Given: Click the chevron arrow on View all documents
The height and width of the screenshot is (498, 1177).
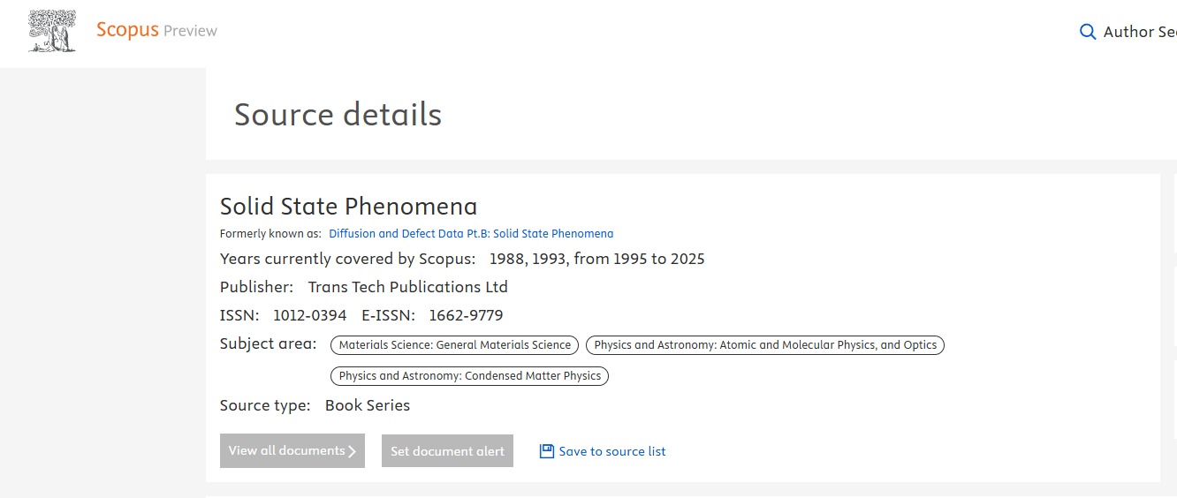Looking at the screenshot, I should tap(352, 451).
